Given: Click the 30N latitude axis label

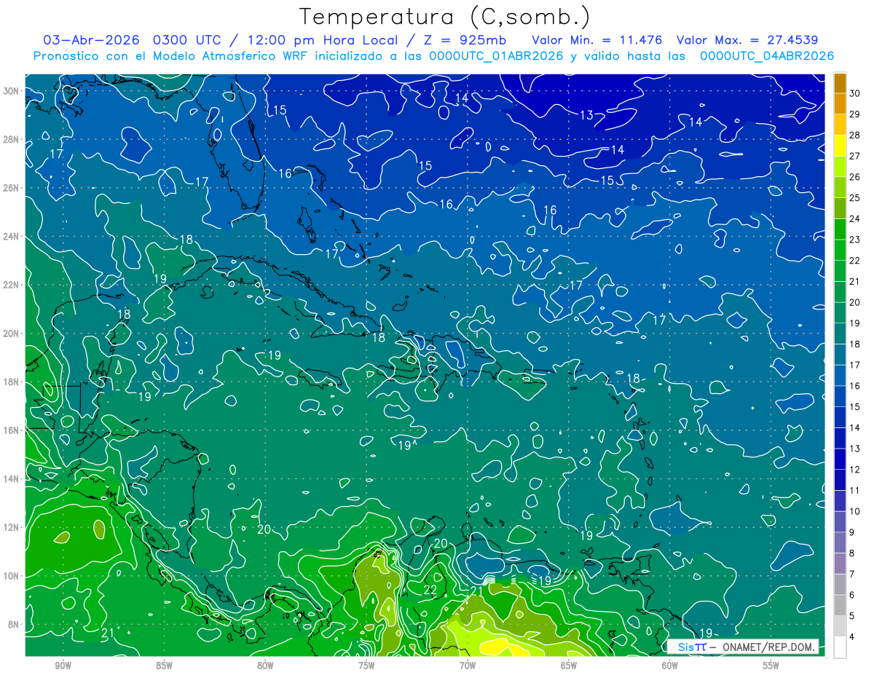Looking at the screenshot, I should click(12, 90).
